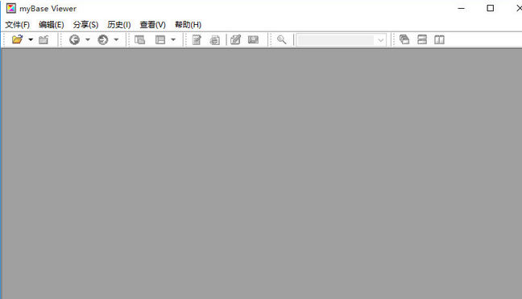Viewport: 522px width, 299px height.
Task: Click the close database icon
Action: point(43,40)
